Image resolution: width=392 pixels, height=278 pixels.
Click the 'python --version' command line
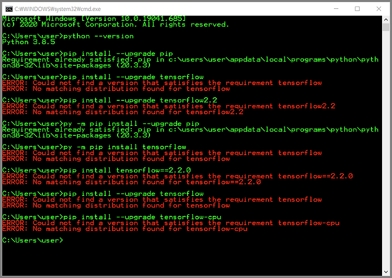[68, 36]
